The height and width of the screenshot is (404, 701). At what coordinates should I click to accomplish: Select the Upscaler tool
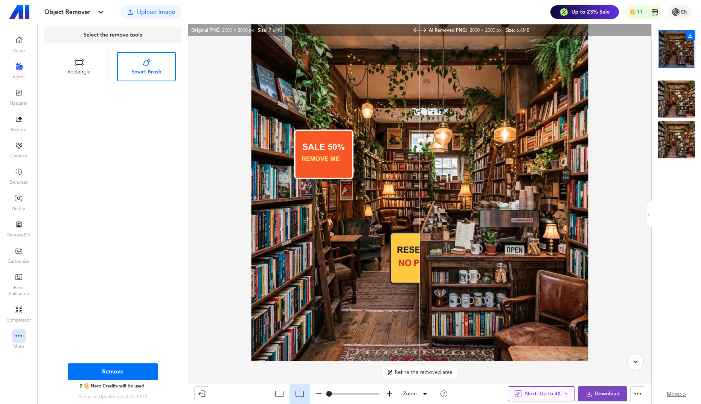18,97
